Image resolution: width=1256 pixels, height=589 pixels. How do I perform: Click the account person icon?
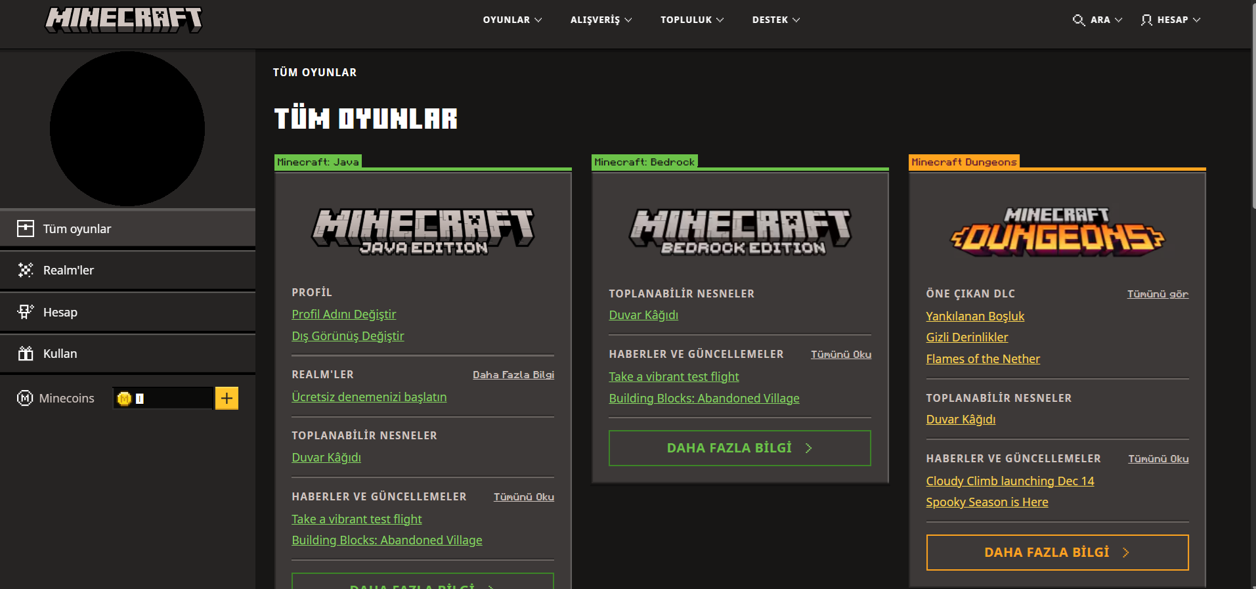[1146, 20]
